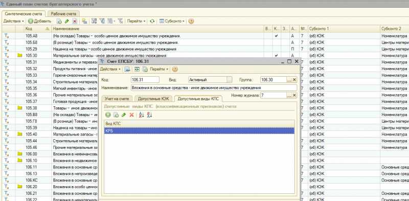Click the disabled clear-filter icon in main toolbar
This screenshot has height=201, width=409.
pyautogui.click(x=120, y=21)
